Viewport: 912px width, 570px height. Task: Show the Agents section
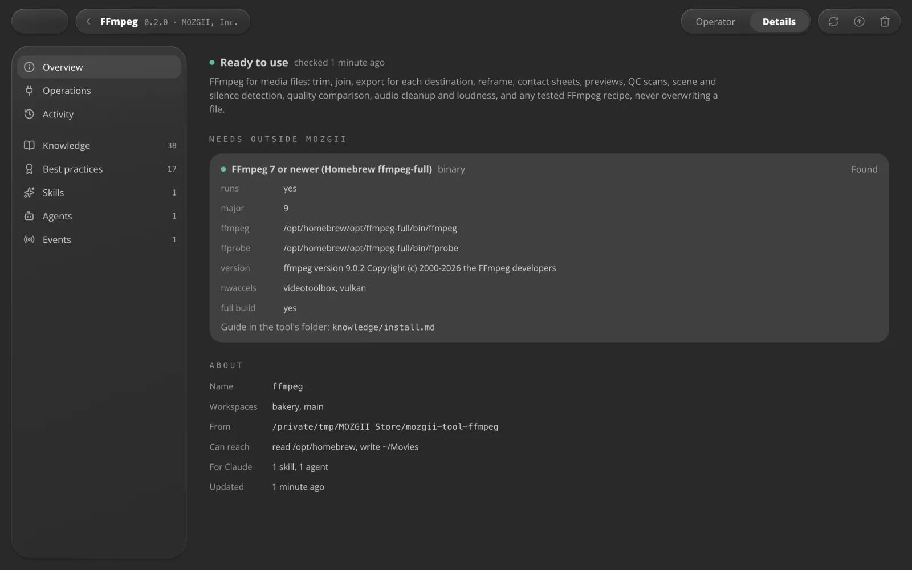point(99,216)
